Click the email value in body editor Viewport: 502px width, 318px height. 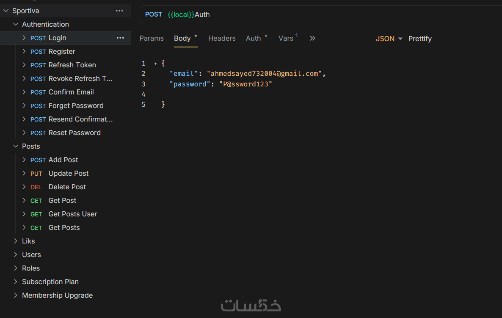click(x=264, y=74)
